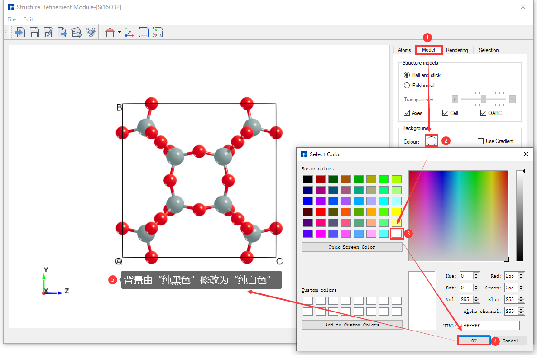
Task: Uncheck the OABC checkbox
Action: point(483,113)
